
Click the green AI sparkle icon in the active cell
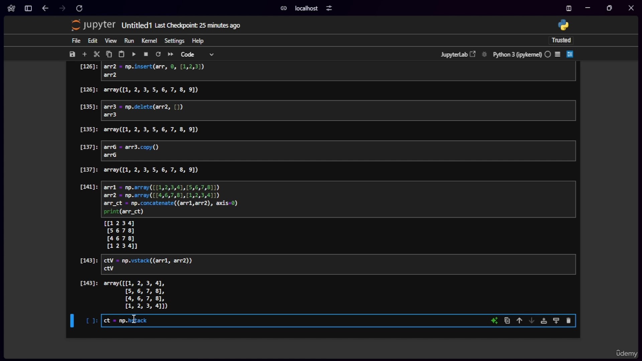tap(495, 321)
